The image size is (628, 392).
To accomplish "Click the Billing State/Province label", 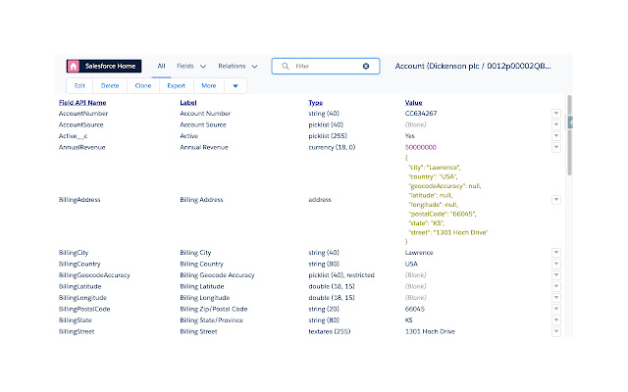I will click(212, 320).
